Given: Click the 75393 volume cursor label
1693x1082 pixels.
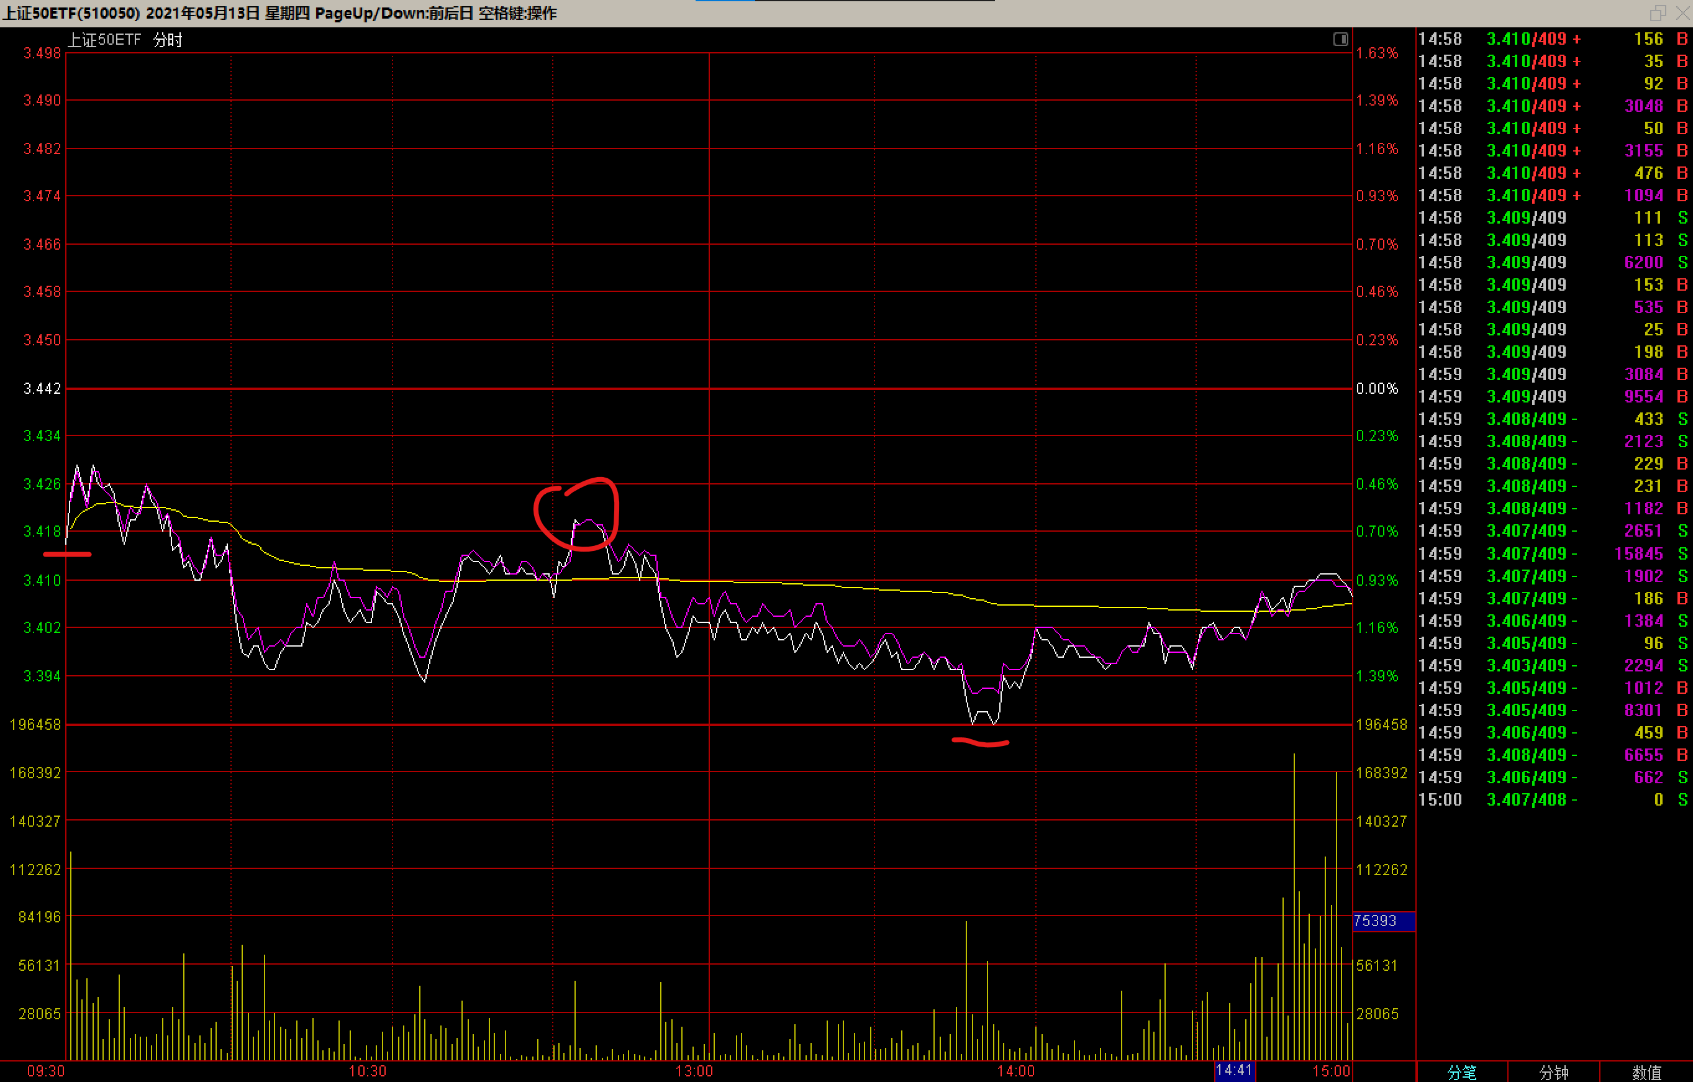Looking at the screenshot, I should pyautogui.click(x=1375, y=921).
